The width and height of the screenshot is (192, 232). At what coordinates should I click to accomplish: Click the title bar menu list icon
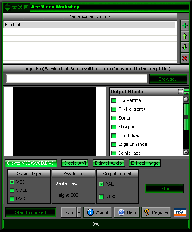pos(26,7)
